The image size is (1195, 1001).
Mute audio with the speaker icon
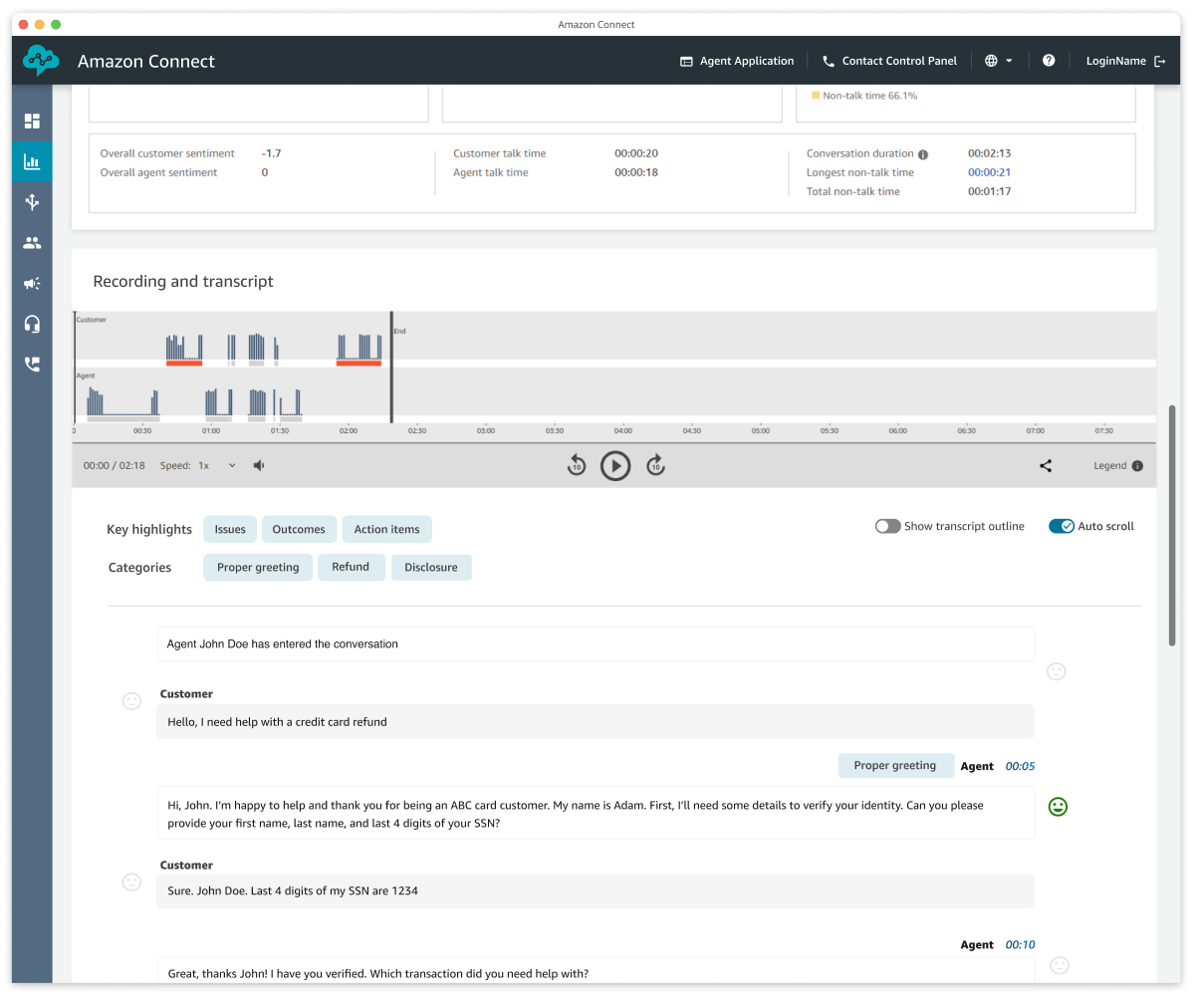tap(258, 465)
